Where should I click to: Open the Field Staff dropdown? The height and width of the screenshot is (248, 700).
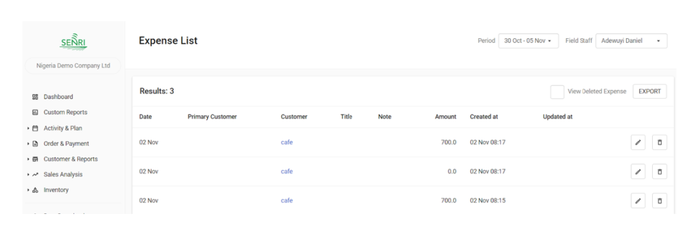[x=631, y=40]
